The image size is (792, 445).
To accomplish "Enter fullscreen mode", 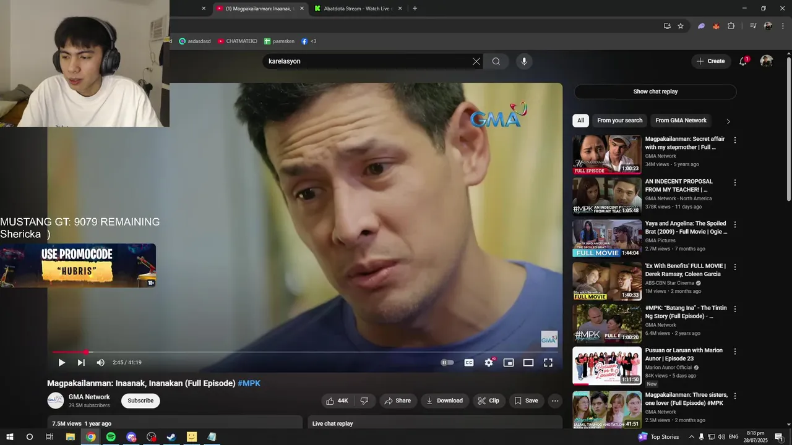I will (x=548, y=363).
